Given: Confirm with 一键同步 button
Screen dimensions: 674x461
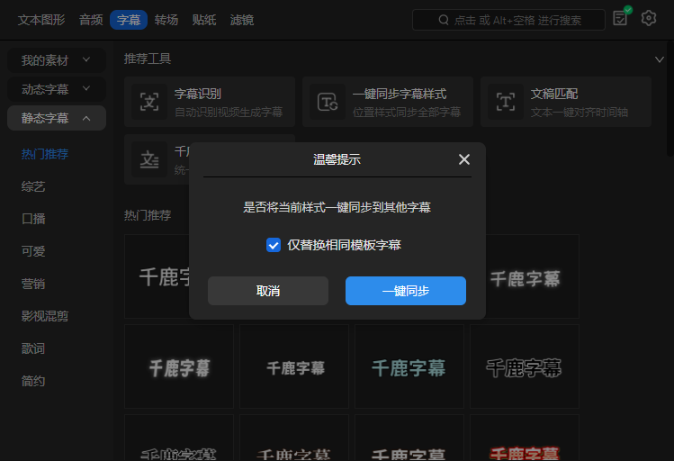Looking at the screenshot, I should tap(406, 291).
